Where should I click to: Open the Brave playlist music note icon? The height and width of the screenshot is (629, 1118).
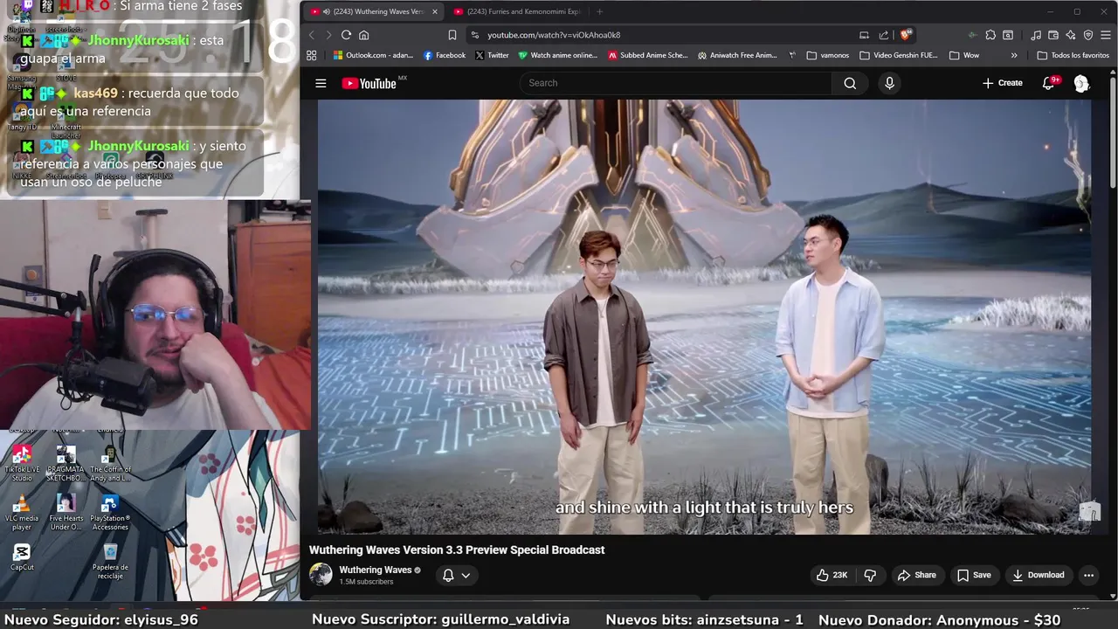(x=1036, y=35)
